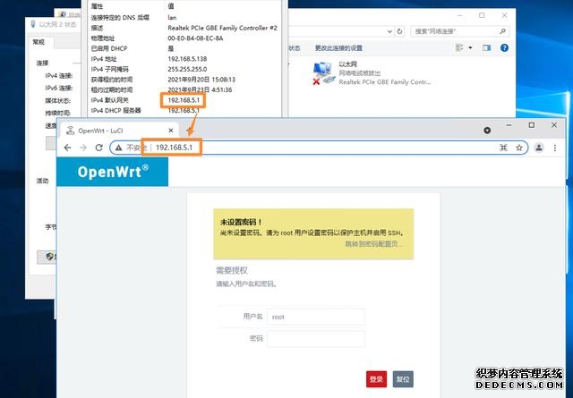
Task: Change view layout icon in Network Connections
Action: (459, 47)
